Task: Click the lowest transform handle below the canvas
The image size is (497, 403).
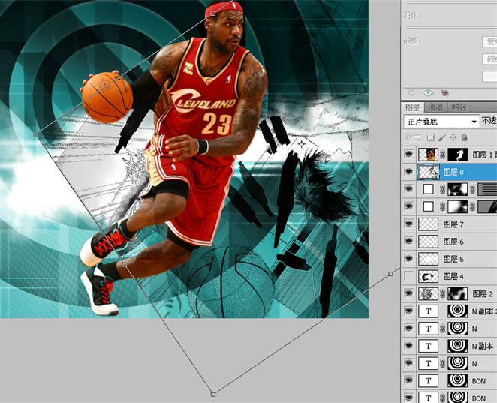Action: pyautogui.click(x=213, y=395)
